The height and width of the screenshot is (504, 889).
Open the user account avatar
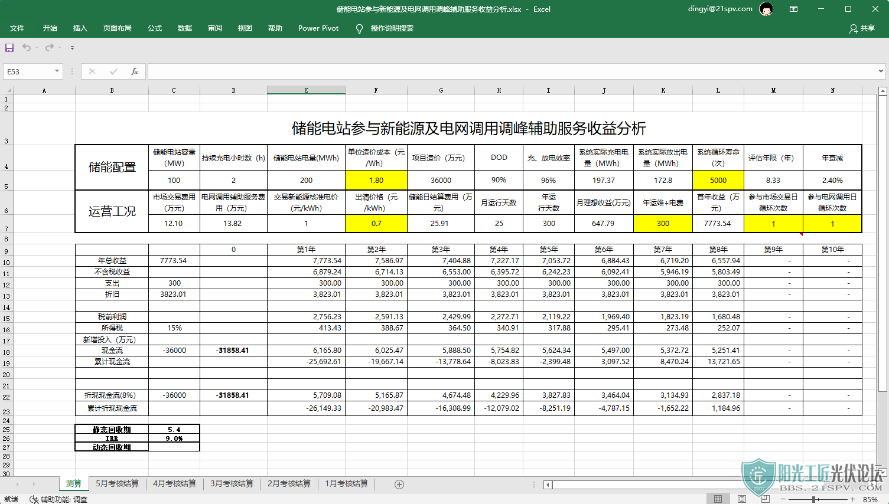[x=766, y=9]
